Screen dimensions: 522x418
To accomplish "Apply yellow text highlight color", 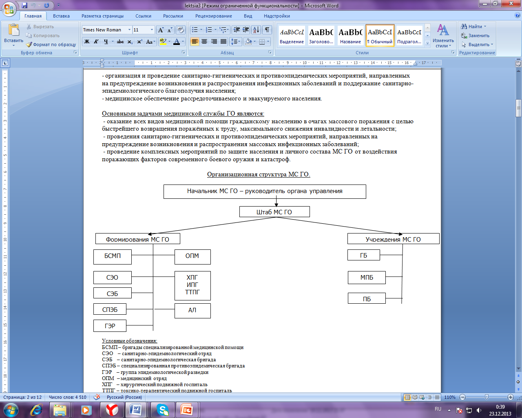I will click(163, 42).
